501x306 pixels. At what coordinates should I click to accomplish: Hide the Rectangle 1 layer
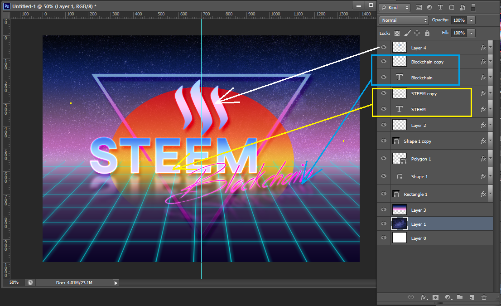[x=384, y=194]
